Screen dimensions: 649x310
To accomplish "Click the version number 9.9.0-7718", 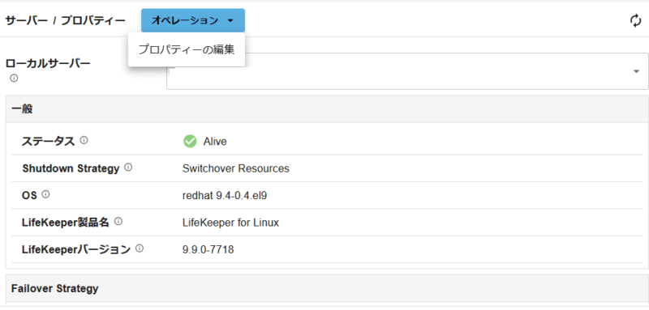I will point(208,249).
